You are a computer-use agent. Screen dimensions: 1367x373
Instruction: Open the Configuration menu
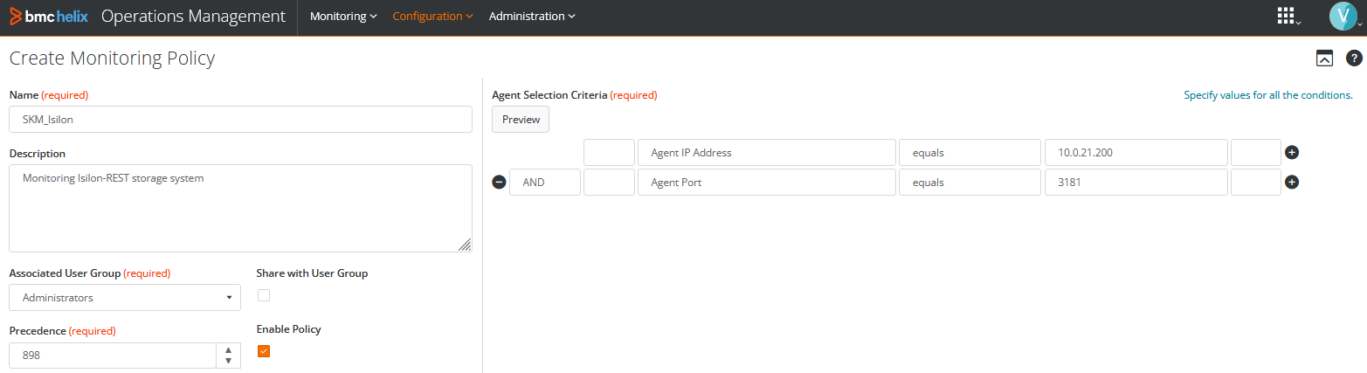pyautogui.click(x=432, y=16)
